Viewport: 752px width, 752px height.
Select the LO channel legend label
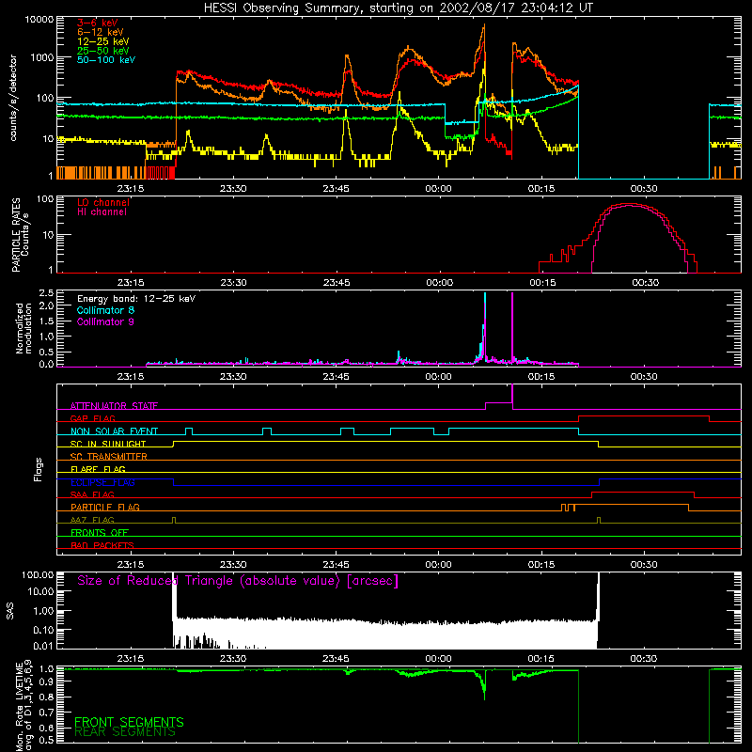coord(103,202)
